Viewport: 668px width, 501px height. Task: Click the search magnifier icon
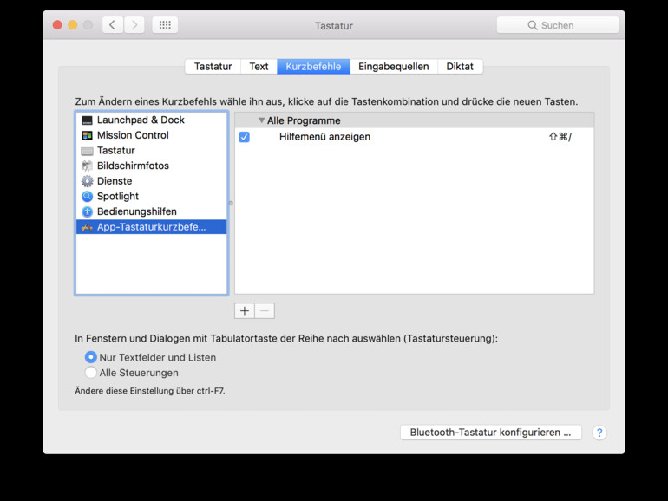pyautogui.click(x=532, y=25)
